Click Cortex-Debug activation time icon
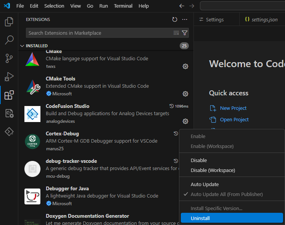 pyautogui.click(x=176, y=133)
